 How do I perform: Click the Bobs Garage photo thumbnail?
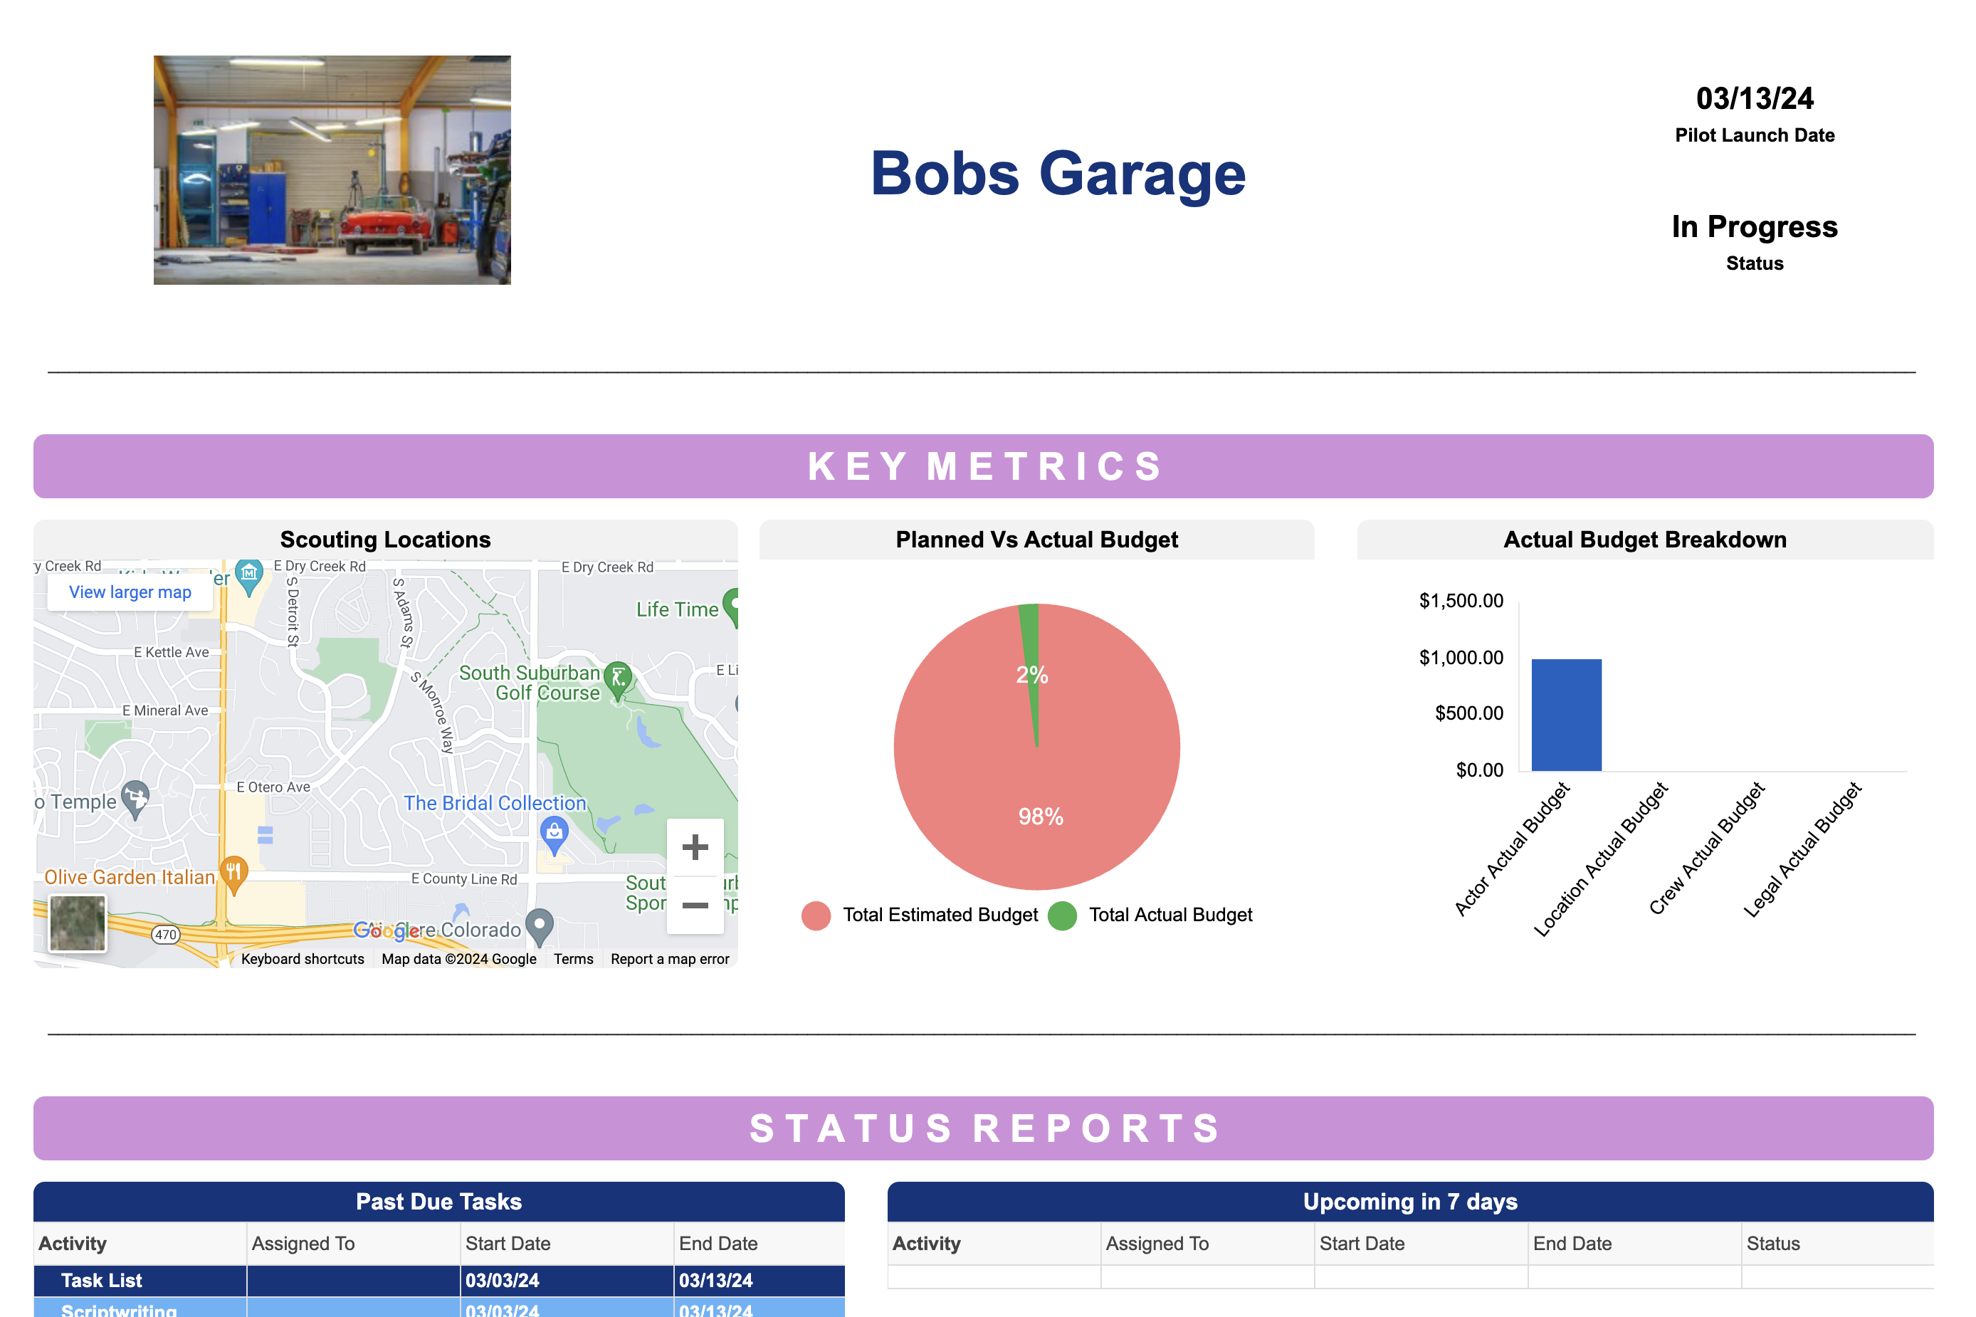coord(332,169)
